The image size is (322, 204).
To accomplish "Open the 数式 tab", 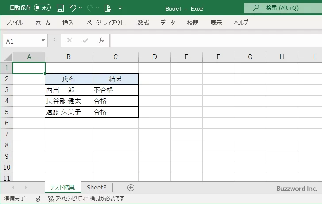I will 143,23.
